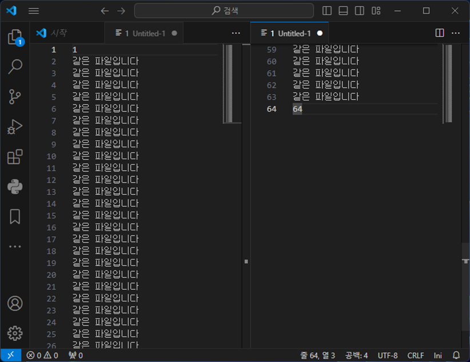Open the Bookmarks sidebar view

[x=15, y=217]
